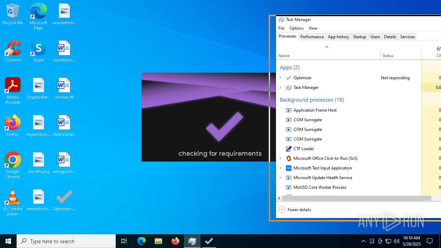Switch to Task Manager taskbar button
The width and height of the screenshot is (441, 248).
[x=192, y=241]
